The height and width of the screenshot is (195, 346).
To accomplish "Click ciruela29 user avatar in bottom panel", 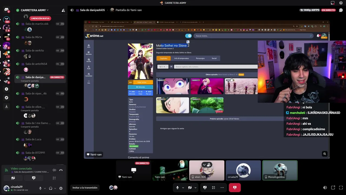I will pos(6,188).
